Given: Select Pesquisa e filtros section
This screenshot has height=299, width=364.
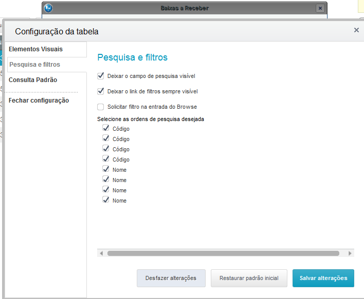Looking at the screenshot, I should (34, 65).
